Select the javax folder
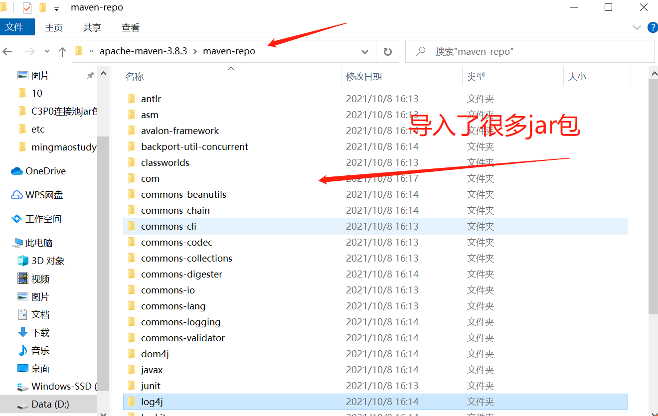The height and width of the screenshot is (416, 658). pyautogui.click(x=375, y=370)
